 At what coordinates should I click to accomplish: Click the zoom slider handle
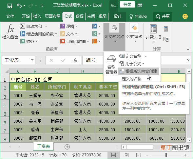pos(166,155)
